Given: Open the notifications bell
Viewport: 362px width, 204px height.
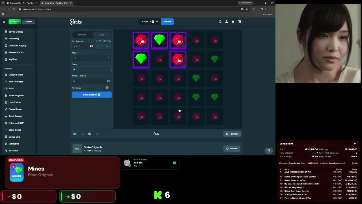Looking at the screenshot, I should 233,22.
